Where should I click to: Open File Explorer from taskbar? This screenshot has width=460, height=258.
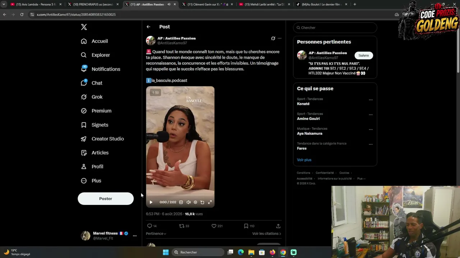(252, 252)
